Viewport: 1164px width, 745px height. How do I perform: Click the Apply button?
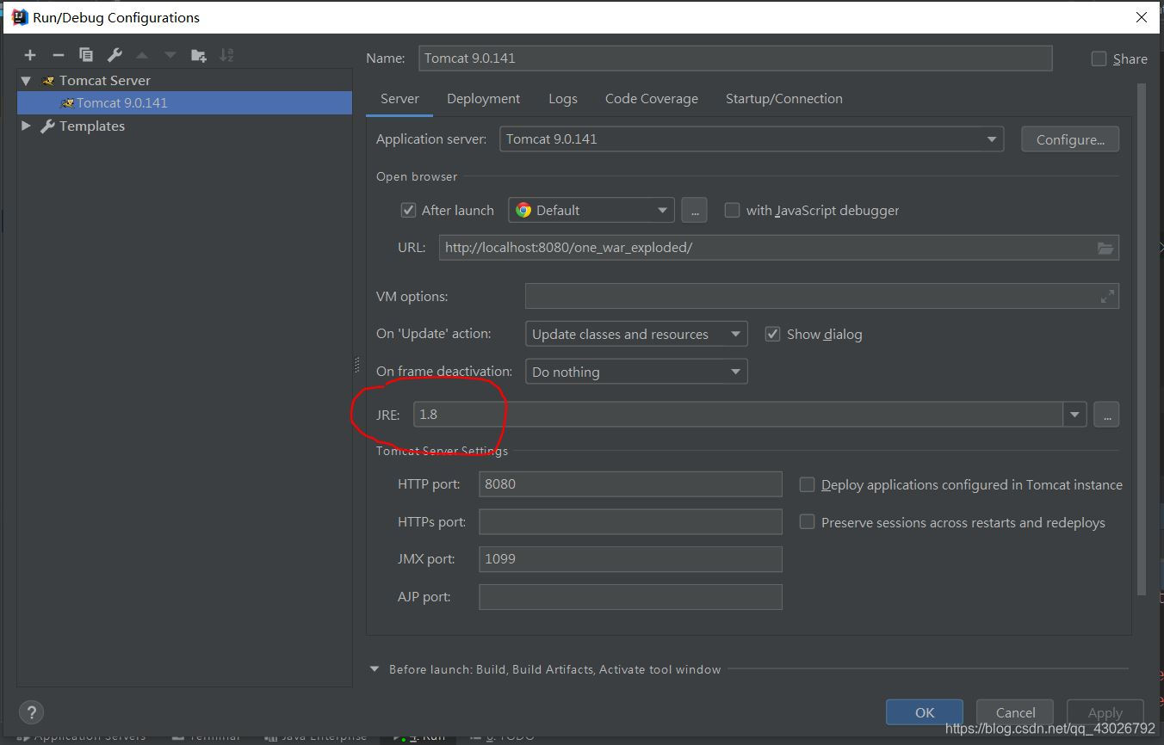[1105, 712]
